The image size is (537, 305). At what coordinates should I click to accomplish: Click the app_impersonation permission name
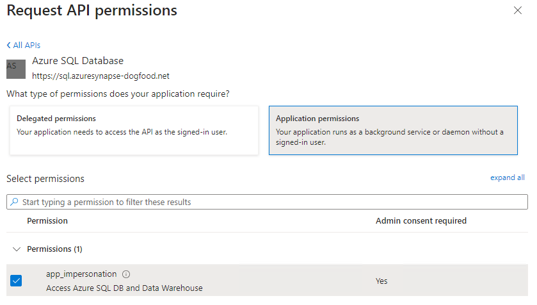(81, 274)
